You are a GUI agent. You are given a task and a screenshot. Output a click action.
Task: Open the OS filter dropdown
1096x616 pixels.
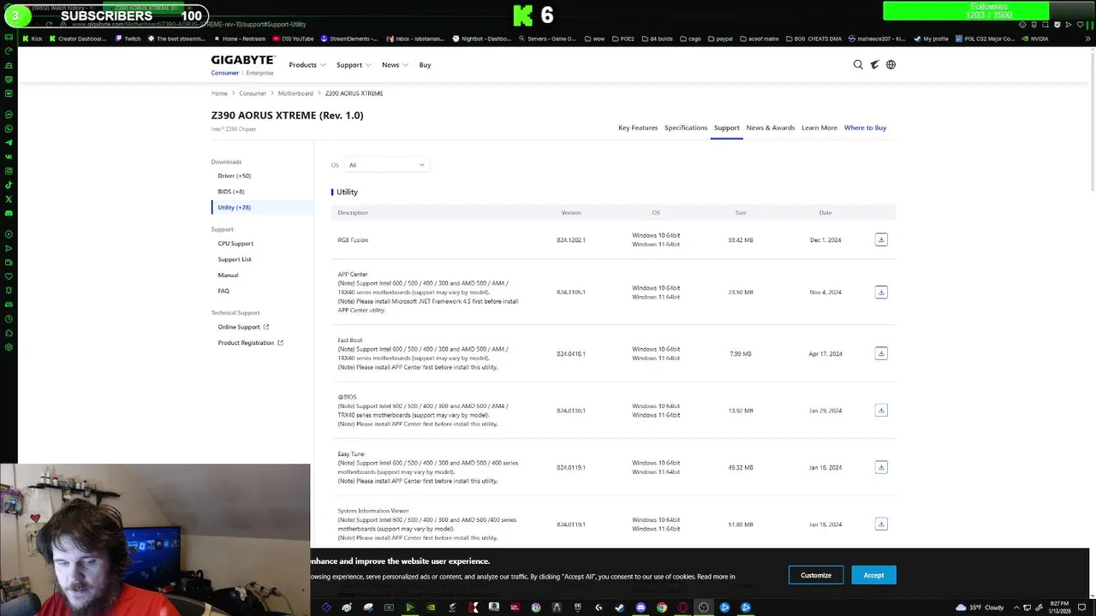point(386,165)
